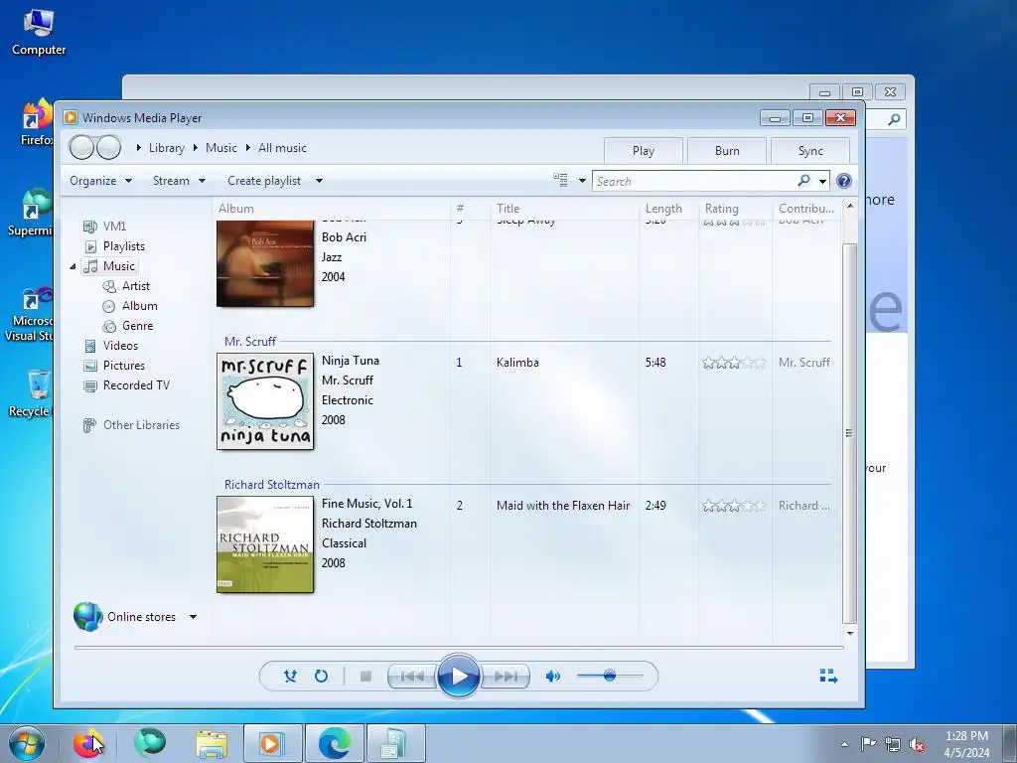Select the Maid with the Flaxen Hair track
1017x763 pixels.
coord(563,506)
